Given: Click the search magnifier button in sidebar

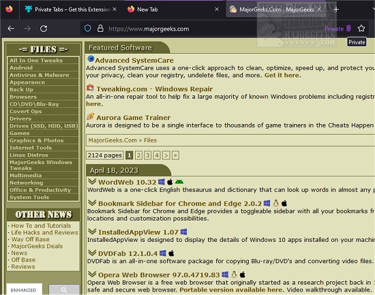Looking at the screenshot, I should (64, 290).
